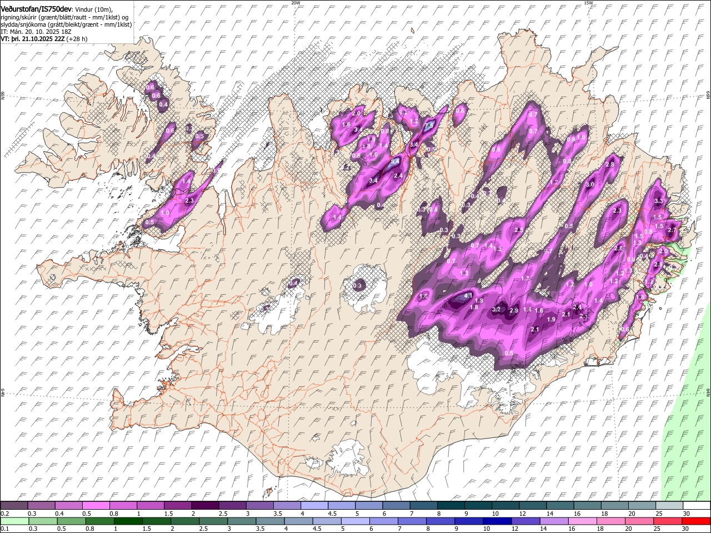
Task: Click the 5.4 precipitation value on the map
Action: click(395, 161)
